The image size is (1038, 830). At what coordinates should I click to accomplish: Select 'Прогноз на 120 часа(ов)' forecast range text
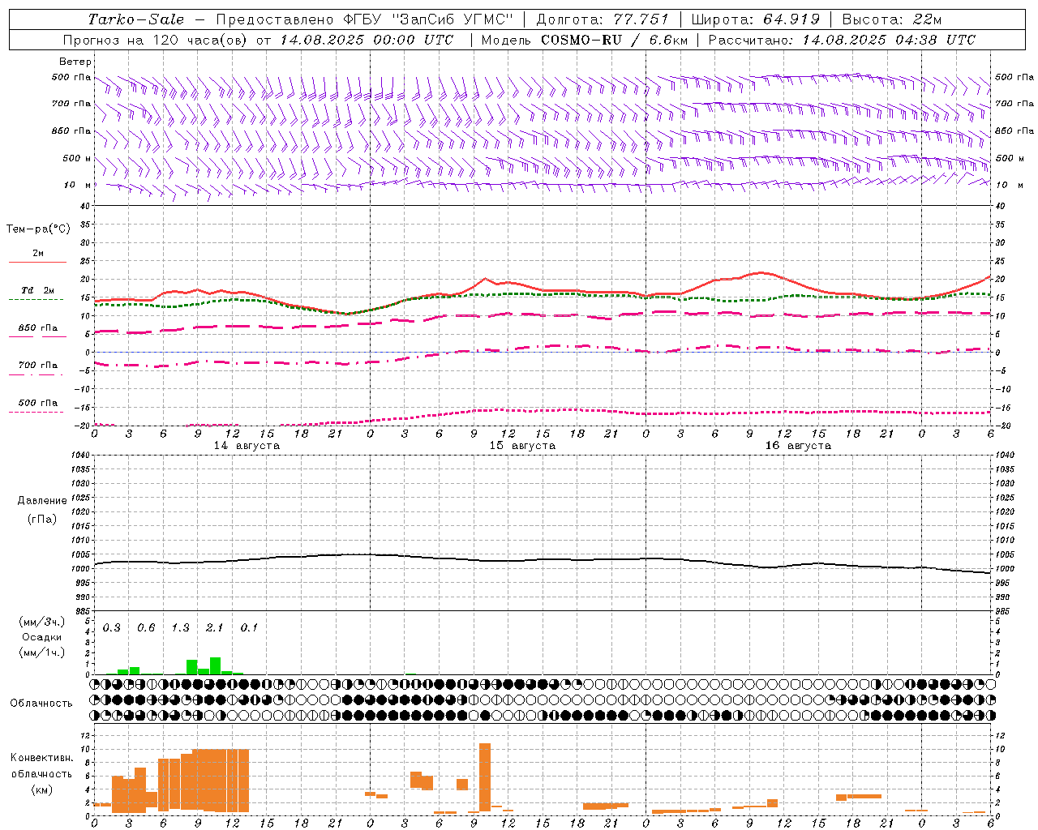[x=156, y=40]
